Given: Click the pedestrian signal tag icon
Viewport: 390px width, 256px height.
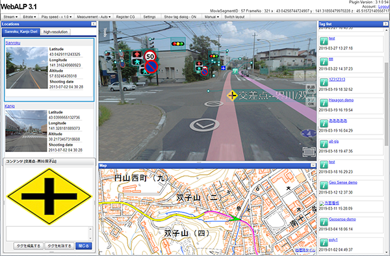Looking at the screenshot, I should 136,58.
